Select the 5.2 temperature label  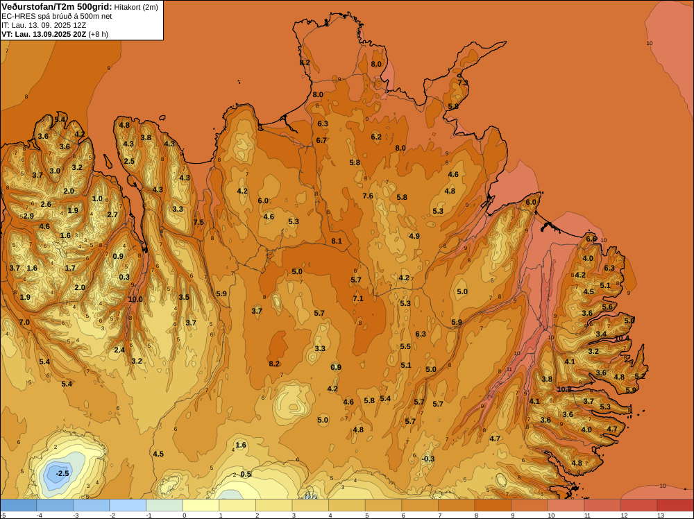pos(640,376)
